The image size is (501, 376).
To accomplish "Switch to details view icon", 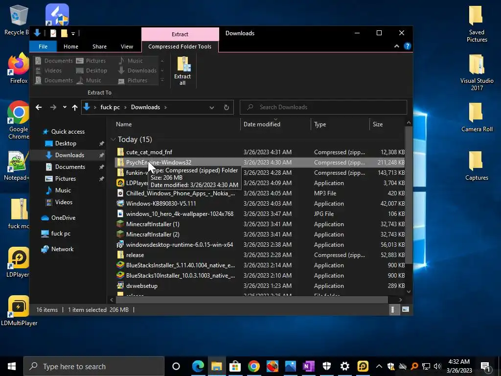I will coord(393,309).
